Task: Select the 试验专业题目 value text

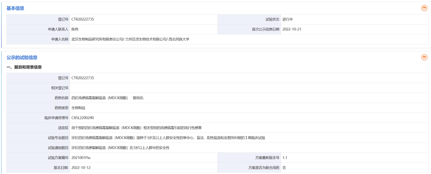Action: [168, 138]
